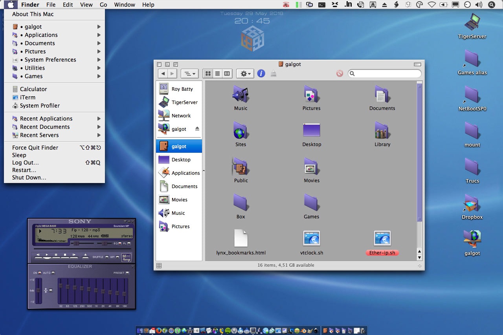Click the 1K equalizer band slider
This screenshot has height=335, width=503.
click(96, 290)
